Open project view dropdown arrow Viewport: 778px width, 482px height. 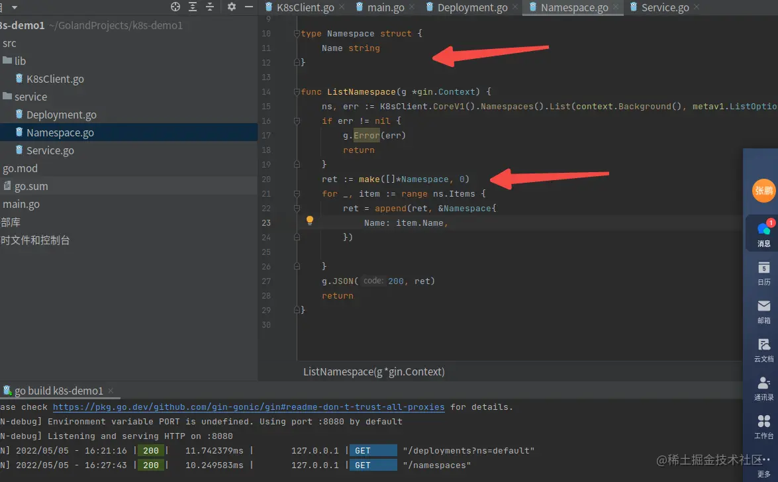15,7
